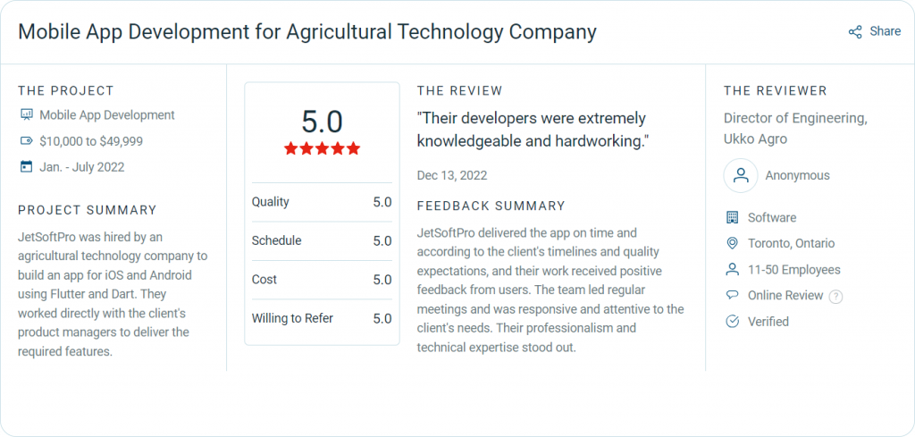The width and height of the screenshot is (915, 437).
Task: Click the red five-star rating
Action: tap(322, 148)
